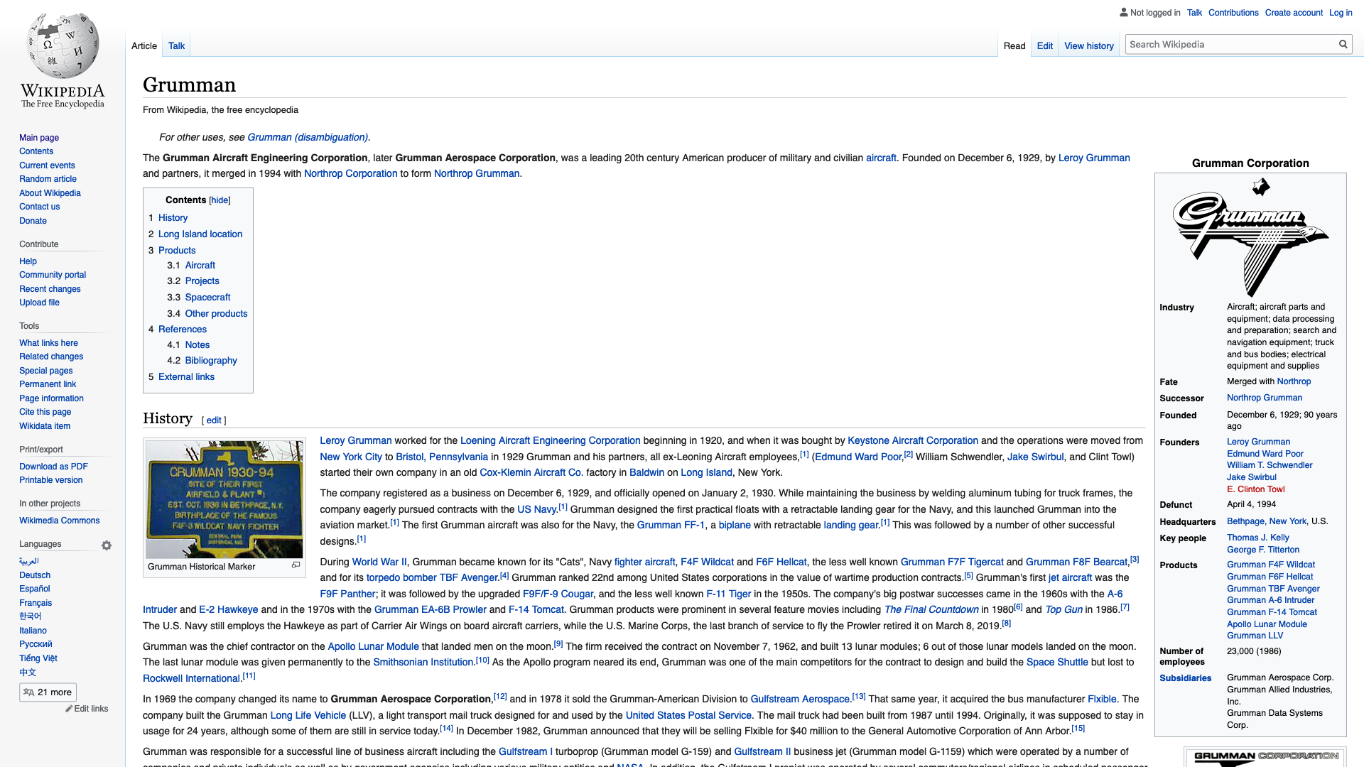Click United States Postal Service link
Screen dimensions: 1364x767
coord(688,716)
